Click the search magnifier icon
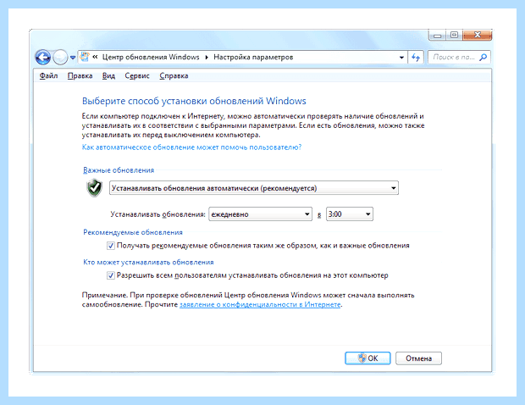This screenshot has height=405, width=525. click(484, 58)
